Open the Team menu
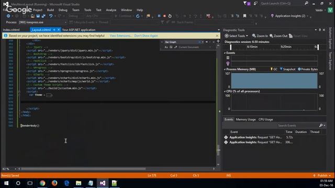 [x=75, y=10]
